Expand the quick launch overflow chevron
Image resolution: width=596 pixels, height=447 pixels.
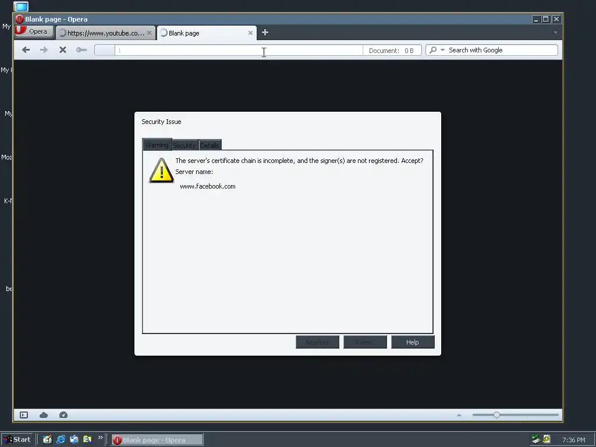100,438
